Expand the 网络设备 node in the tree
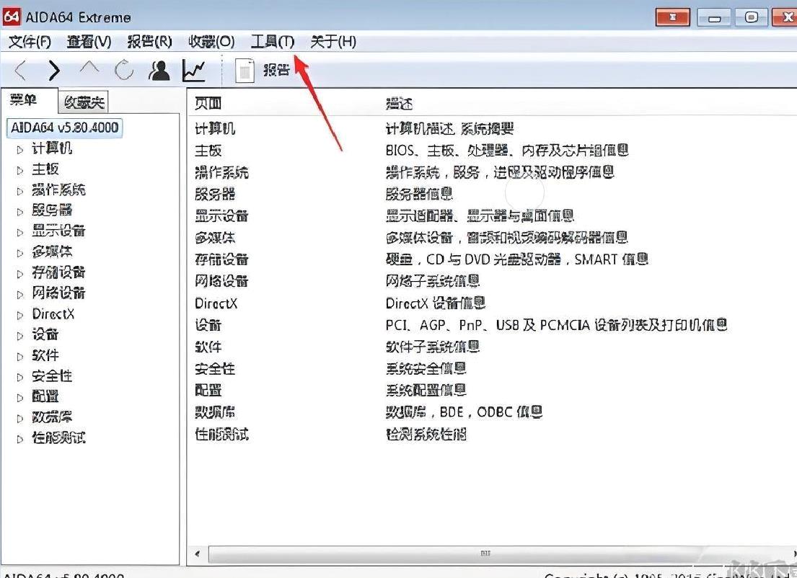The height and width of the screenshot is (578, 797). click(x=19, y=295)
